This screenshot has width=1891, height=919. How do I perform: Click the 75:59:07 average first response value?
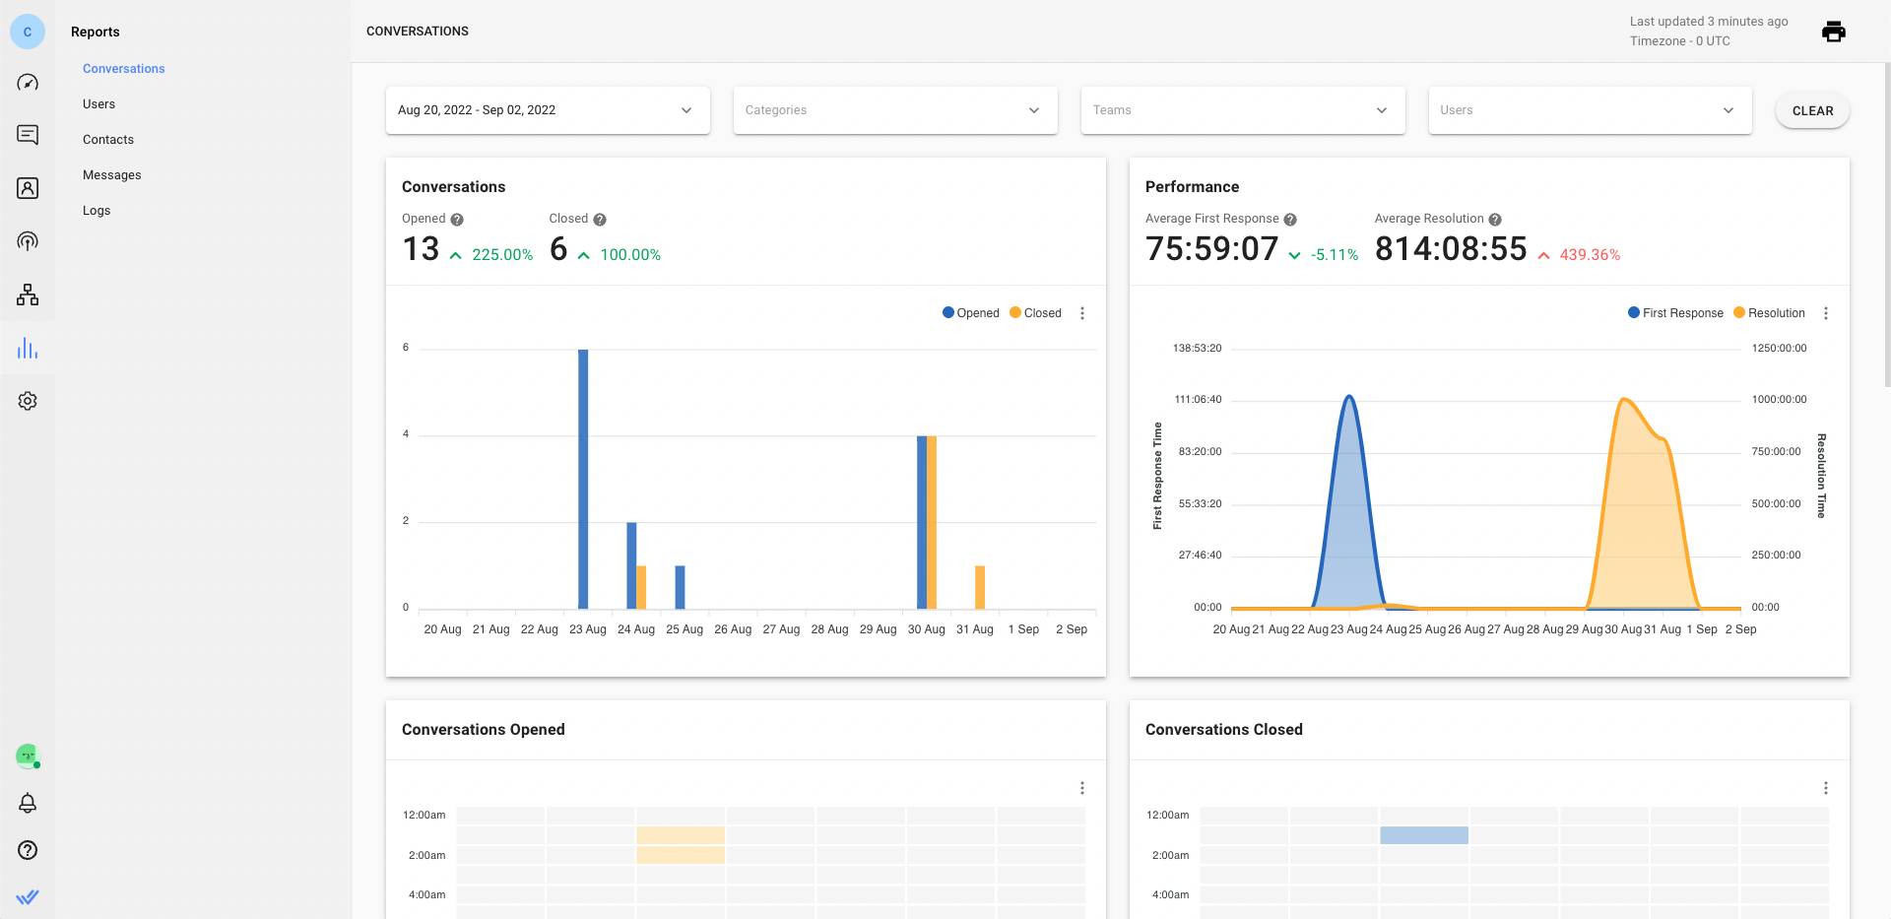click(1211, 249)
